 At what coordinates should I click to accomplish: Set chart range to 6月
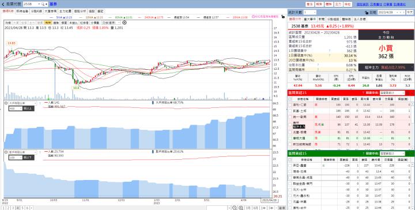tap(255, 208)
